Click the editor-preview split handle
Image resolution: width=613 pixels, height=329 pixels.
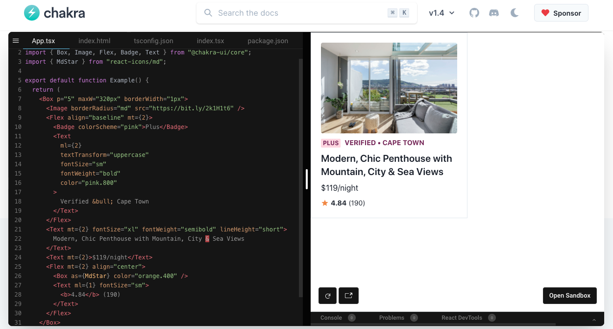click(x=307, y=179)
